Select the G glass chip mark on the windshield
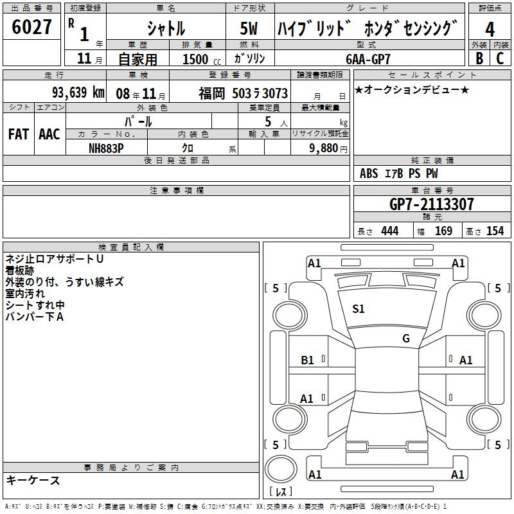The height and width of the screenshot is (514, 514). 405,339
